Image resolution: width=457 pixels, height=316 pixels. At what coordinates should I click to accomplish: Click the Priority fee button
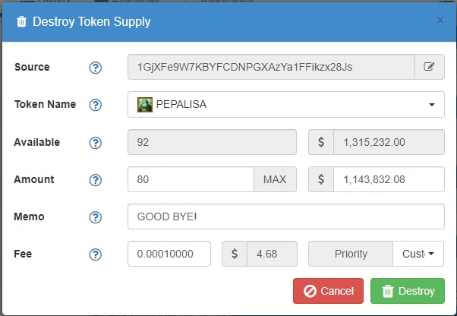point(351,254)
